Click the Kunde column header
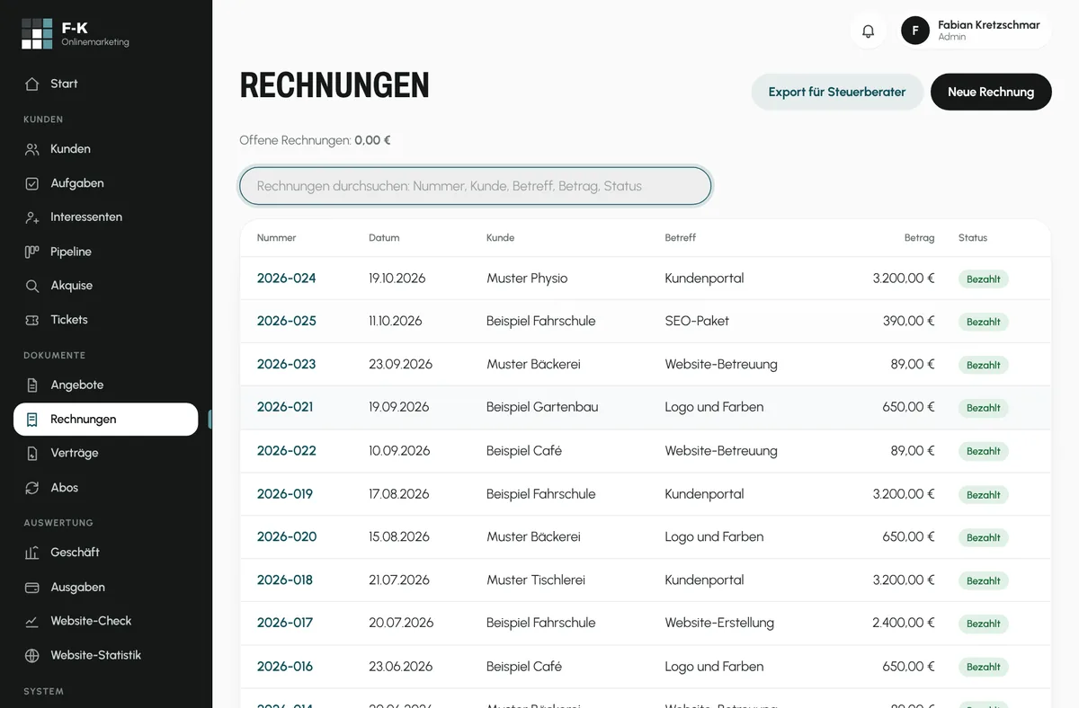This screenshot has height=708, width=1079. 501,238
